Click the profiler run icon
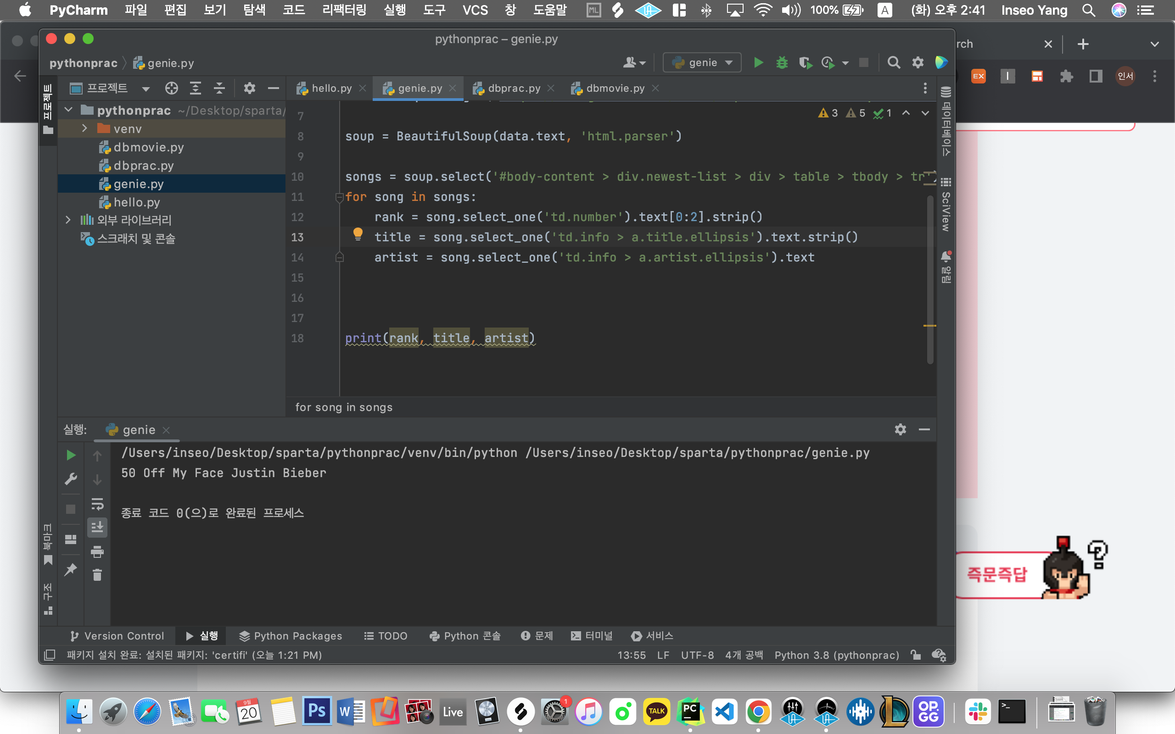 tap(828, 63)
